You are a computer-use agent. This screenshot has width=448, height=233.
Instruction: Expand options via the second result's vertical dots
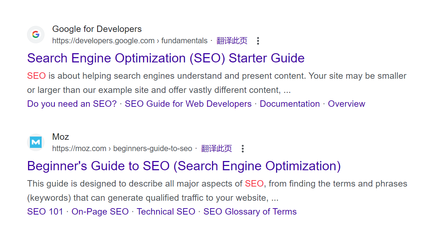[x=242, y=149]
